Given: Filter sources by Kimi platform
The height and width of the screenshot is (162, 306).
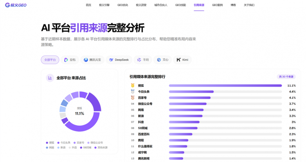Looking at the screenshot, I should point(182,60).
